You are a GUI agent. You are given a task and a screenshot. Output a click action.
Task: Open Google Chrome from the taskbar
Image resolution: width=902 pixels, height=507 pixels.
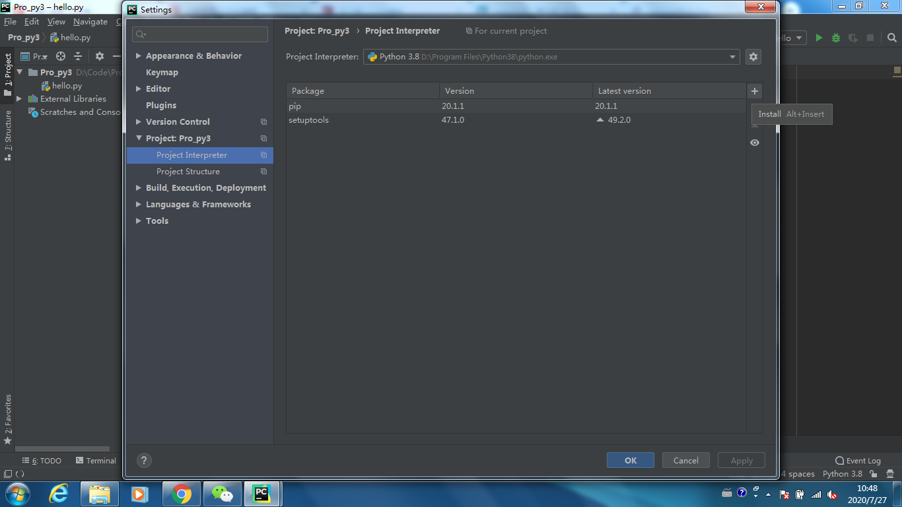pyautogui.click(x=181, y=494)
